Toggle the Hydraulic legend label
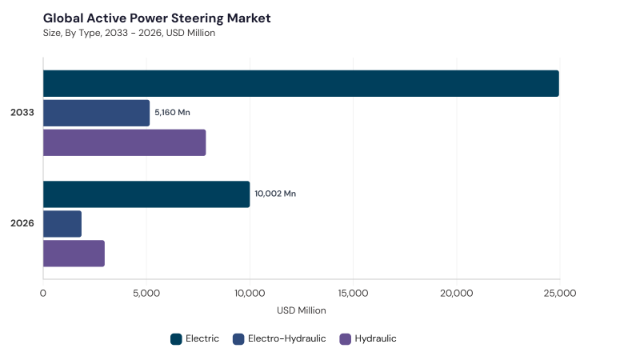Screen dimensions: 640x360 (x=375, y=338)
